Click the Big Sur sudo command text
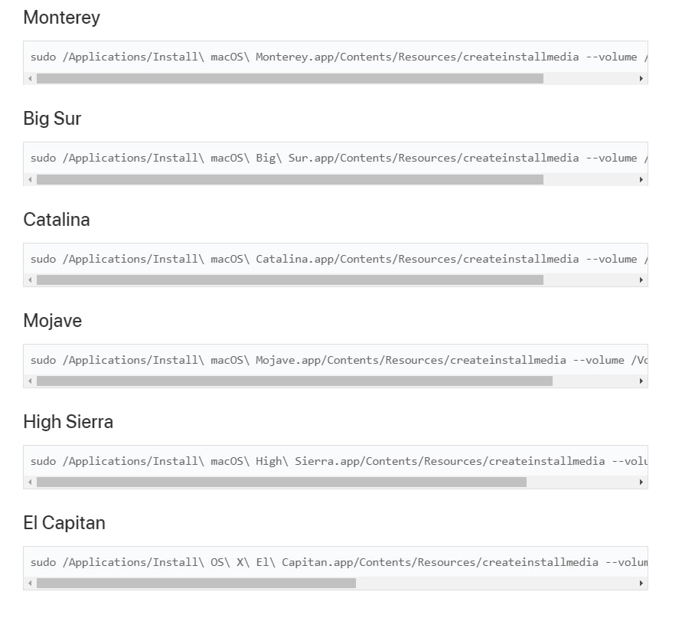 point(338,158)
